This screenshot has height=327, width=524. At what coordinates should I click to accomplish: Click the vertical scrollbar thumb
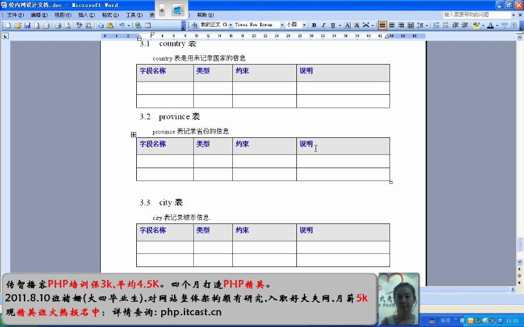(x=520, y=244)
